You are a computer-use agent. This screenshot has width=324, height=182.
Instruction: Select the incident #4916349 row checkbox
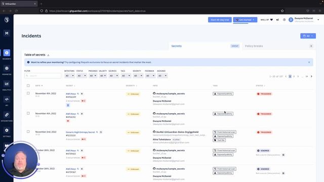[28, 93]
